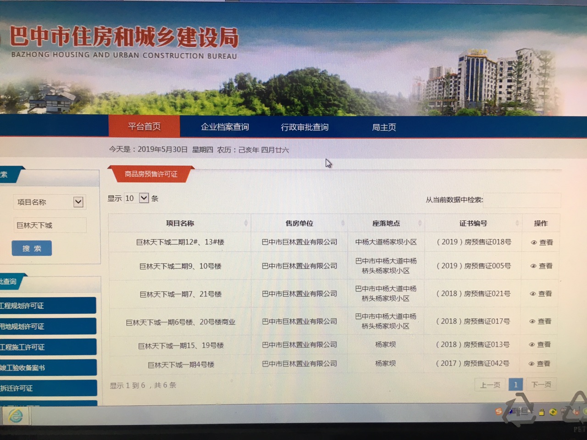Click project name 巨林天下城一期7、21号楼
Viewport: 587px width, 440px height.
(x=180, y=294)
